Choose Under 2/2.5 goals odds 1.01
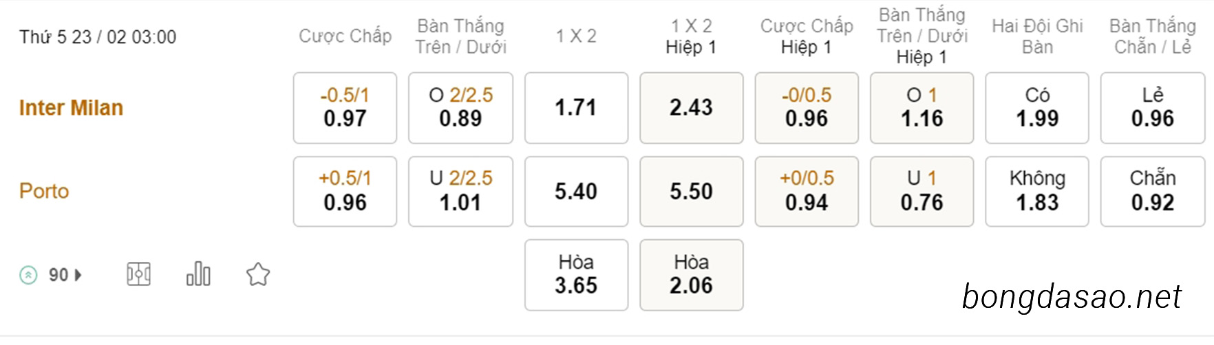The height and width of the screenshot is (345, 1214). coord(460,191)
